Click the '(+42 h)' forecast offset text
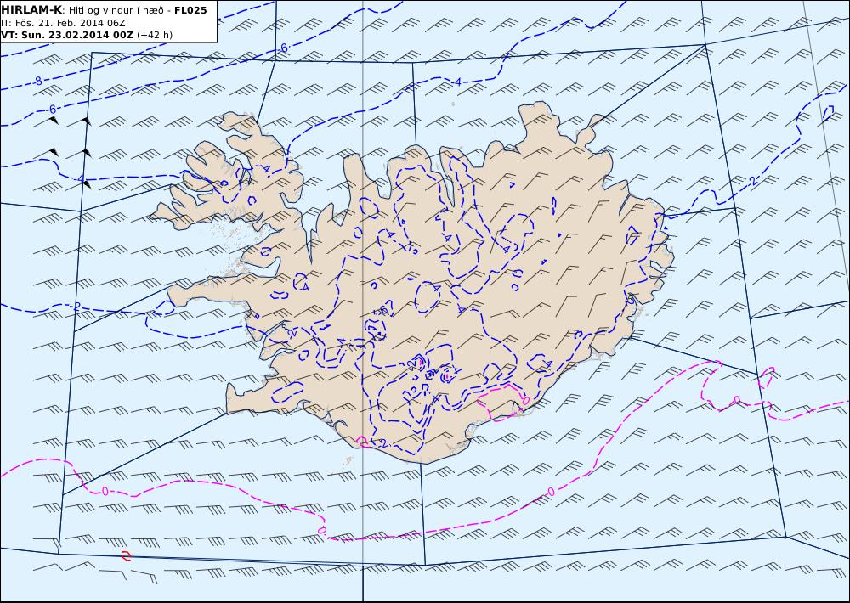Screen dimensions: 850x603 pos(155,35)
